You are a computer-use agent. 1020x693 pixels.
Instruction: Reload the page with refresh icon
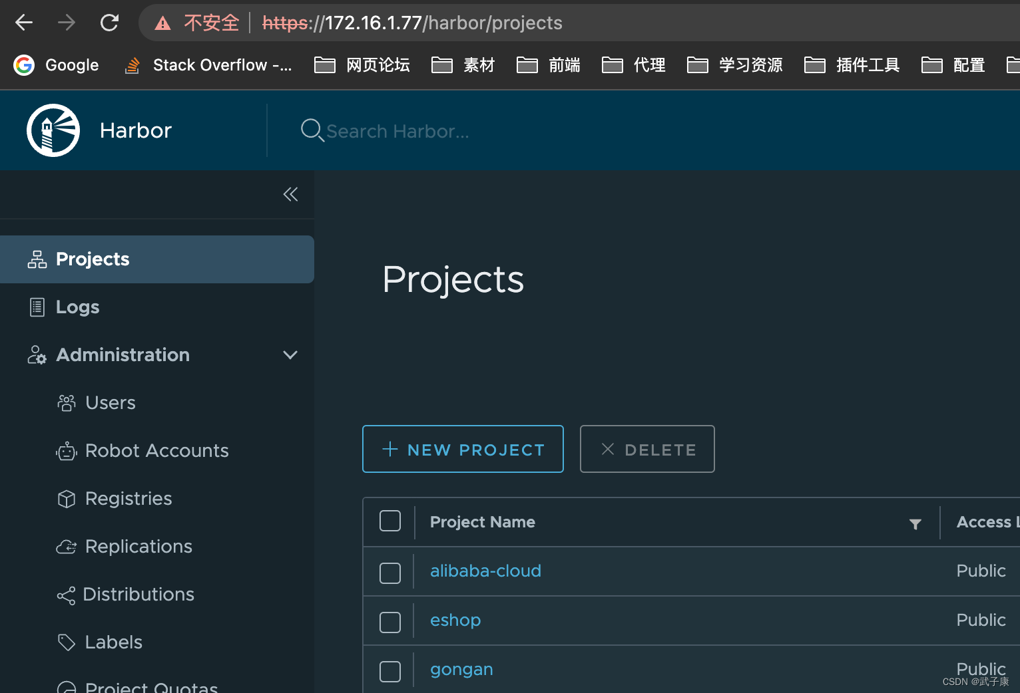pos(109,23)
